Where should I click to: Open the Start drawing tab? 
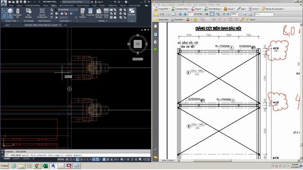point(8,25)
